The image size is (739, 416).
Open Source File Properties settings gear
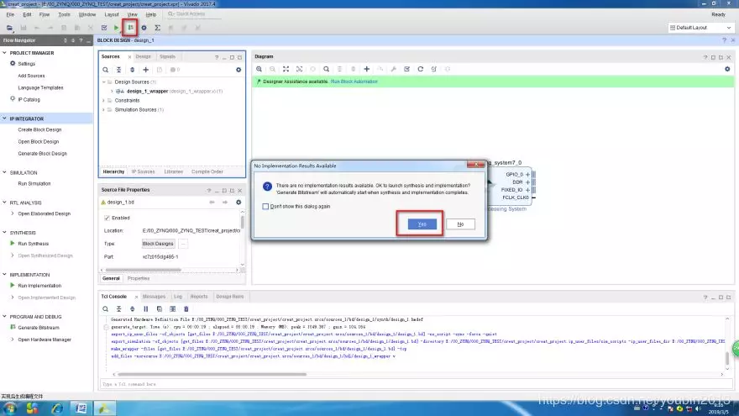pyautogui.click(x=238, y=203)
